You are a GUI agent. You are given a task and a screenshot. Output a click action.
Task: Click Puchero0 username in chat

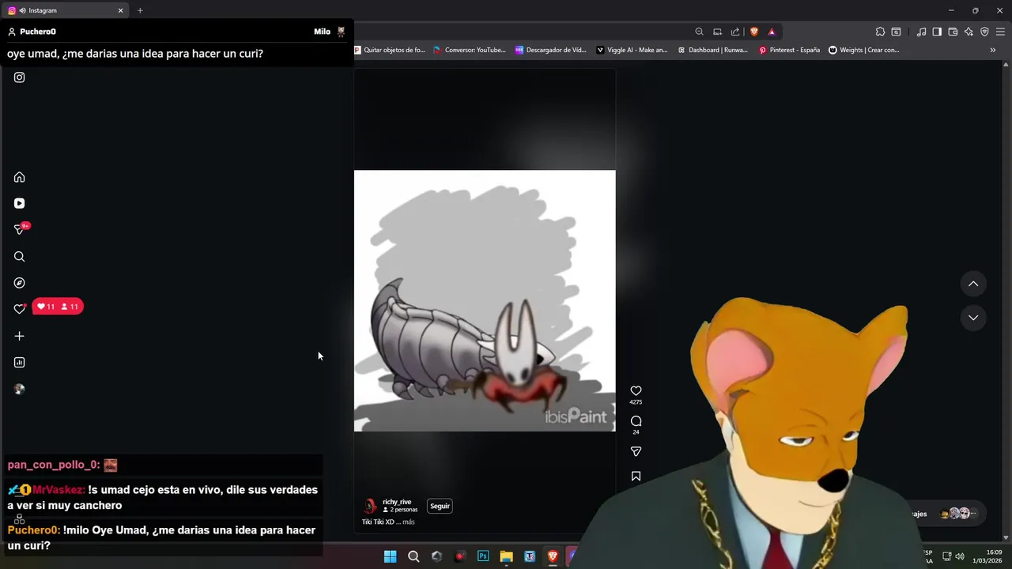[x=32, y=530]
